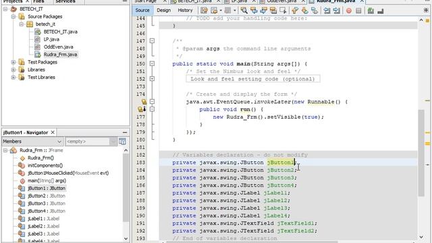Click the Back navigation toolbar icon
The width and height of the screenshot is (432, 243).
click(214, 11)
